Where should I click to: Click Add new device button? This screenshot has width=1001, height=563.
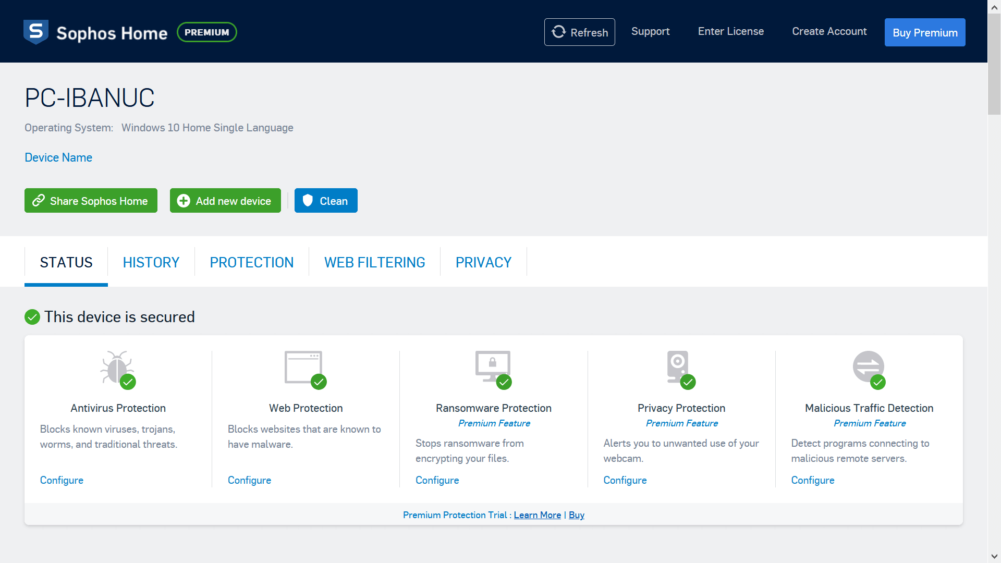[x=225, y=201]
